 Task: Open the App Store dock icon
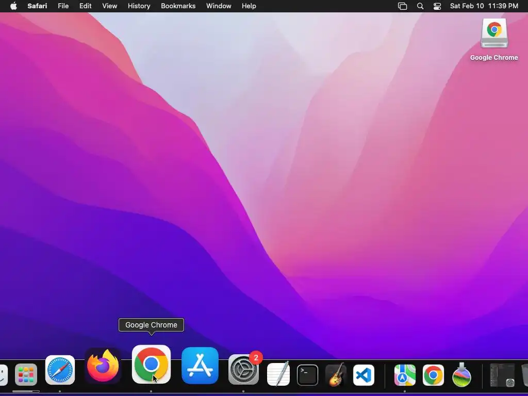pyautogui.click(x=200, y=366)
